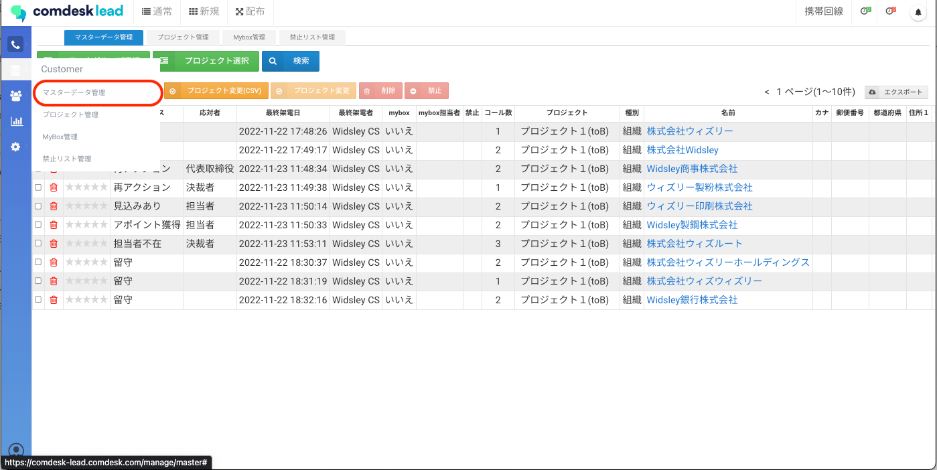Go to previous page arrow
The height and width of the screenshot is (470, 937).
767,92
